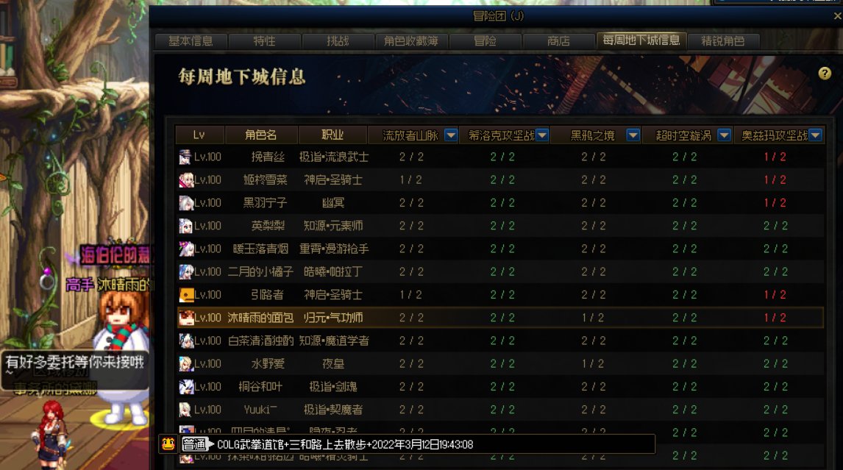The width and height of the screenshot is (843, 470).
Task: Sort by the Lv column header
Action: [199, 135]
